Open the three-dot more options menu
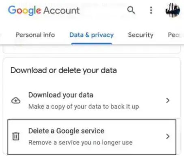184x159 pixels. (151, 10)
